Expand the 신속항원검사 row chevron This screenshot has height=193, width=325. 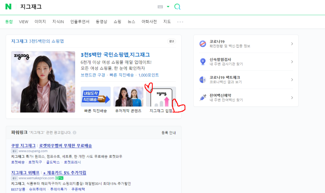pyautogui.click(x=292, y=62)
